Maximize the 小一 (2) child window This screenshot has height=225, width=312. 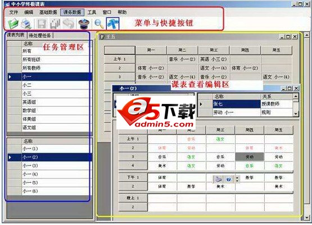[290, 88]
